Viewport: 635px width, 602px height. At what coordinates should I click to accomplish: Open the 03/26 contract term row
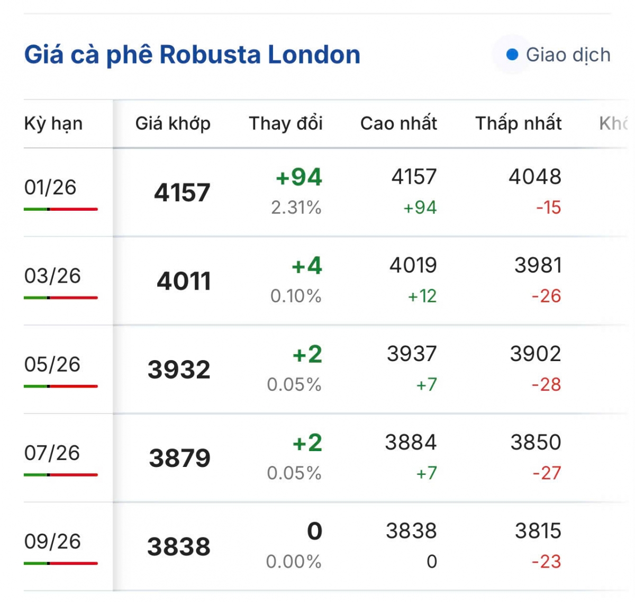click(x=52, y=276)
